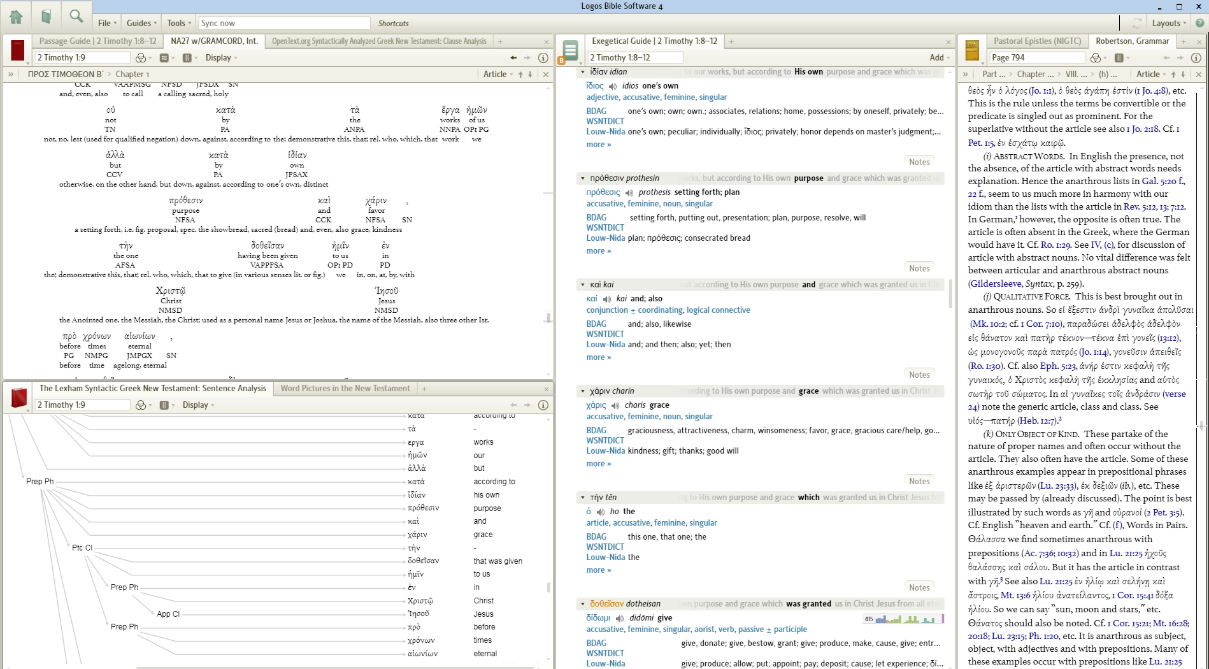Click the 2 Timothy 1:8–12 reference box

coord(634,57)
